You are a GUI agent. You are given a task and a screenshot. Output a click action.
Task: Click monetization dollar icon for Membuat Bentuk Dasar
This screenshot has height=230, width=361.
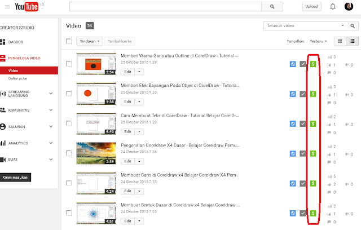coord(313,213)
